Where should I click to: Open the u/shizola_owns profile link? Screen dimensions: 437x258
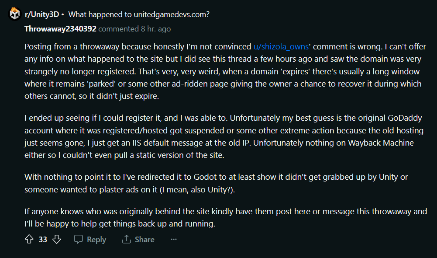pos(281,46)
